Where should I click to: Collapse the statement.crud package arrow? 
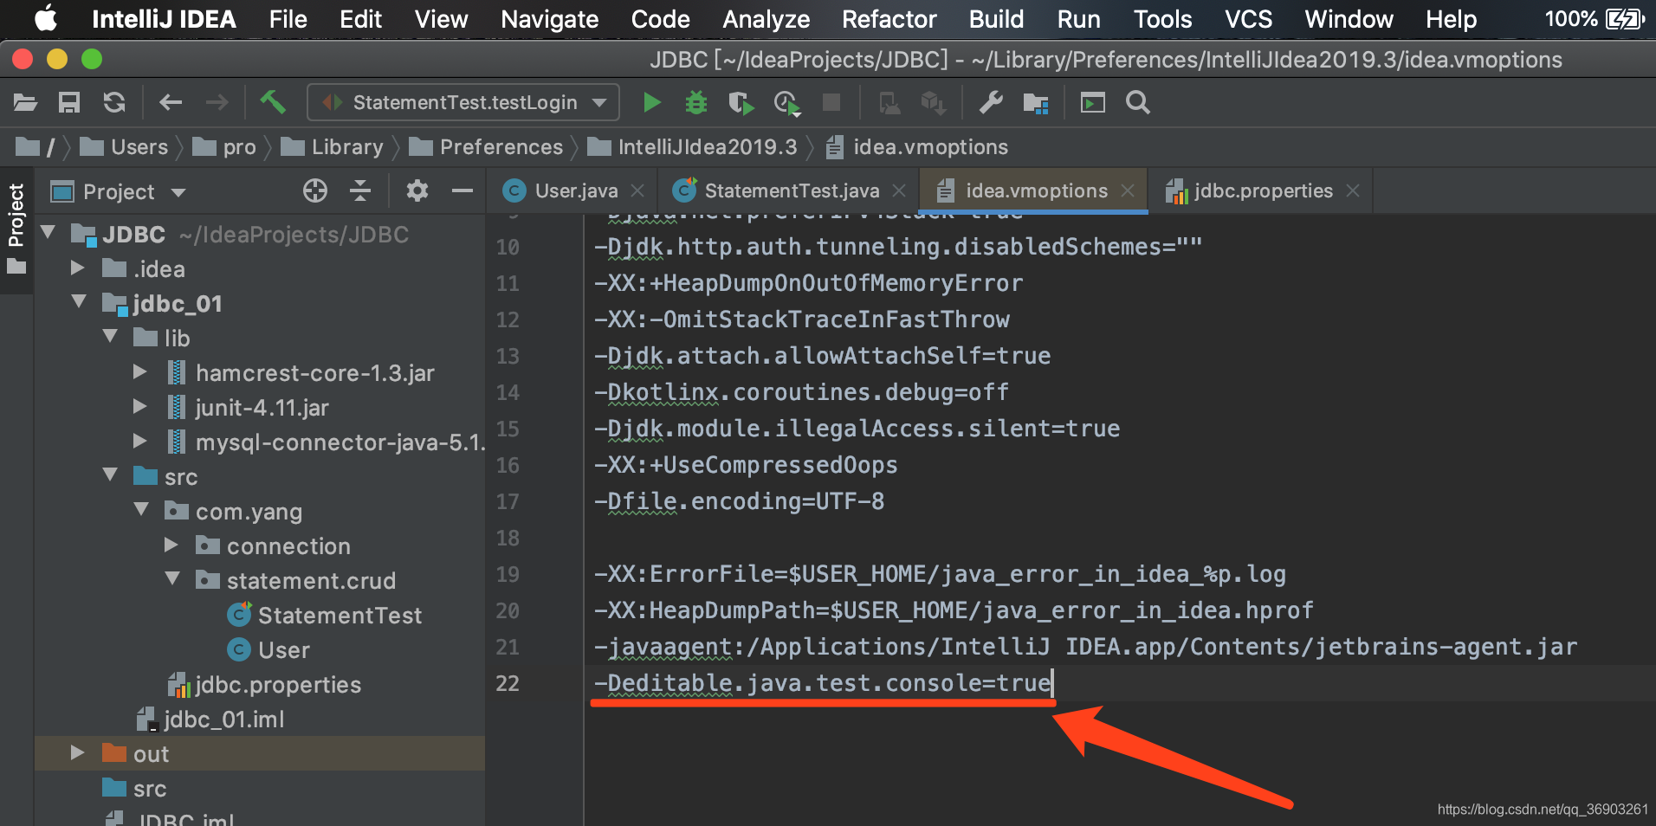[173, 578]
